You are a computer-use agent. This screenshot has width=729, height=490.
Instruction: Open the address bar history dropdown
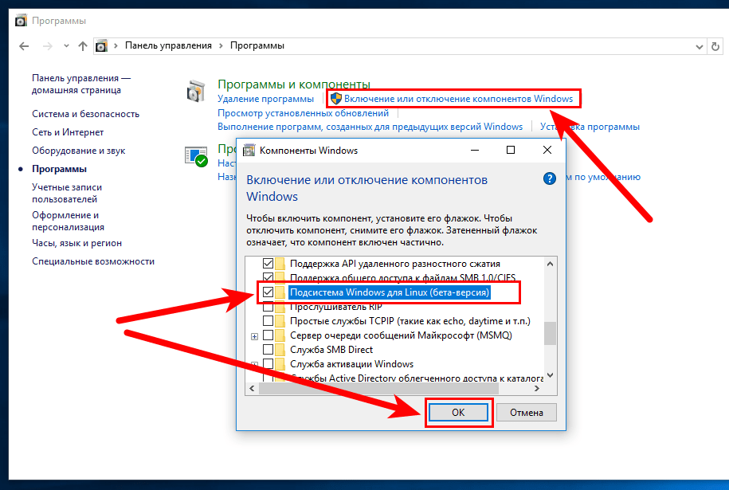click(x=699, y=46)
